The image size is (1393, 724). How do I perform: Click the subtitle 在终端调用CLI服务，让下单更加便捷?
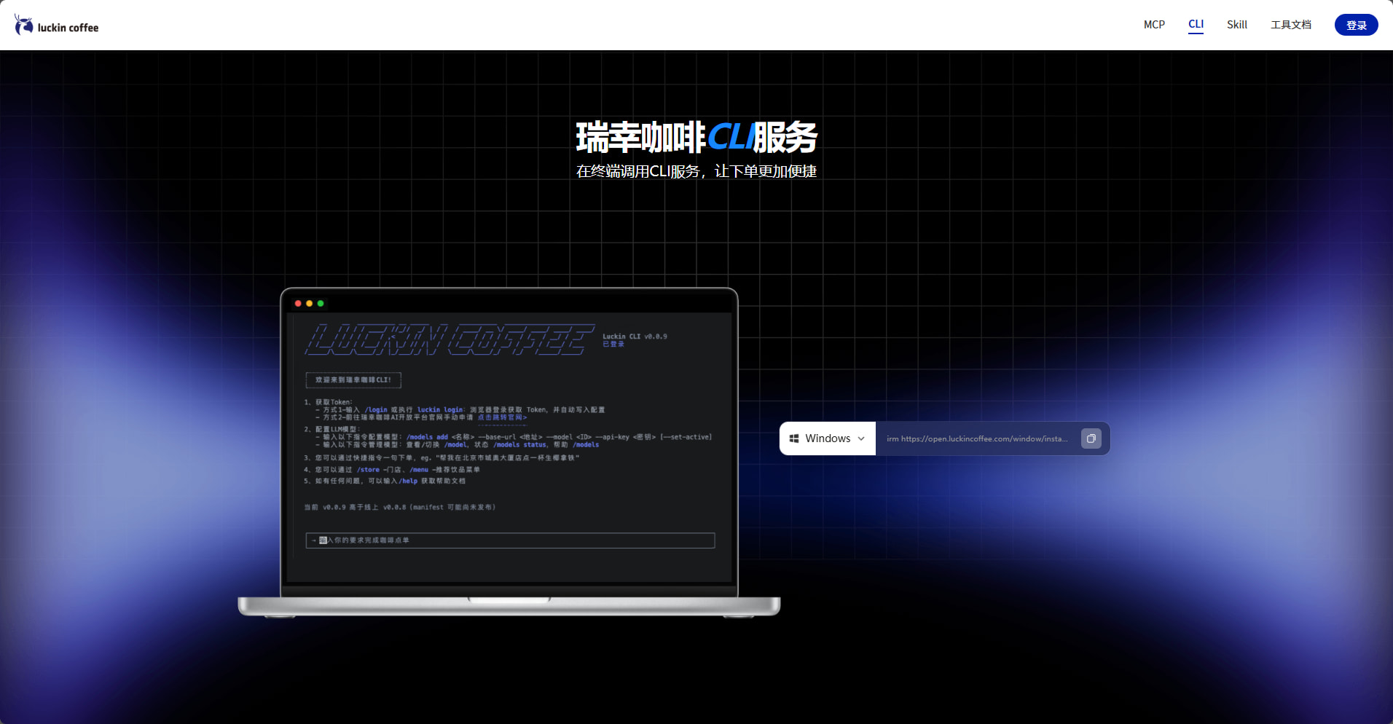696,171
